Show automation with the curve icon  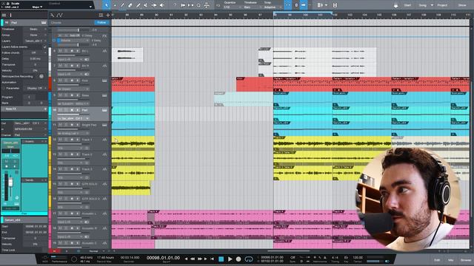click(59, 15)
